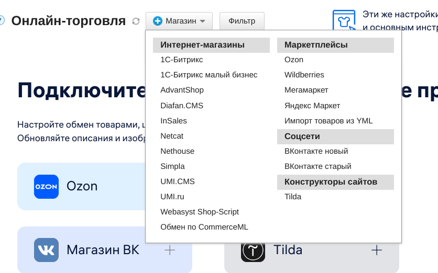
Task: Select 1С-Битрикс from the menu
Action: [182, 60]
